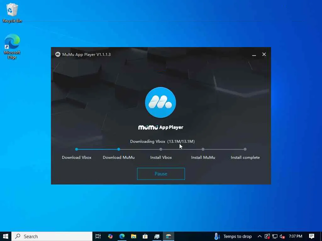Open the 7:37 PM clock
The image size is (322, 241).
(296, 236)
